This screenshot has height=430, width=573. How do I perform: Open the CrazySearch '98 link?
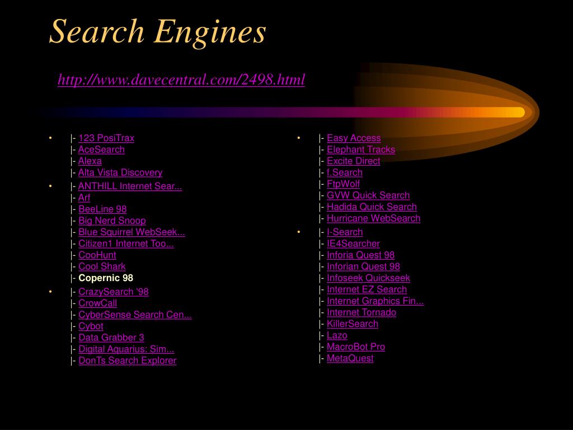113,292
